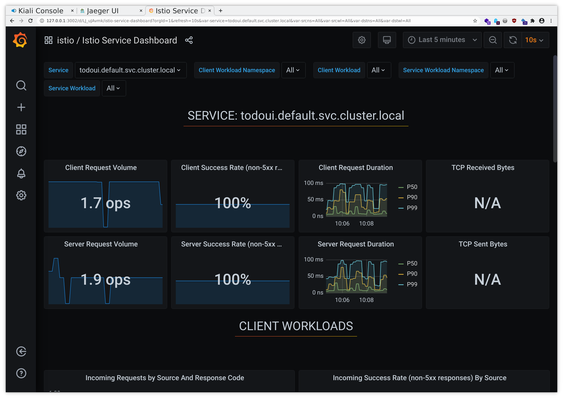Screen dimensions: 563x398
Task: Refresh the dashboard with the refresh button
Action: (x=513, y=40)
